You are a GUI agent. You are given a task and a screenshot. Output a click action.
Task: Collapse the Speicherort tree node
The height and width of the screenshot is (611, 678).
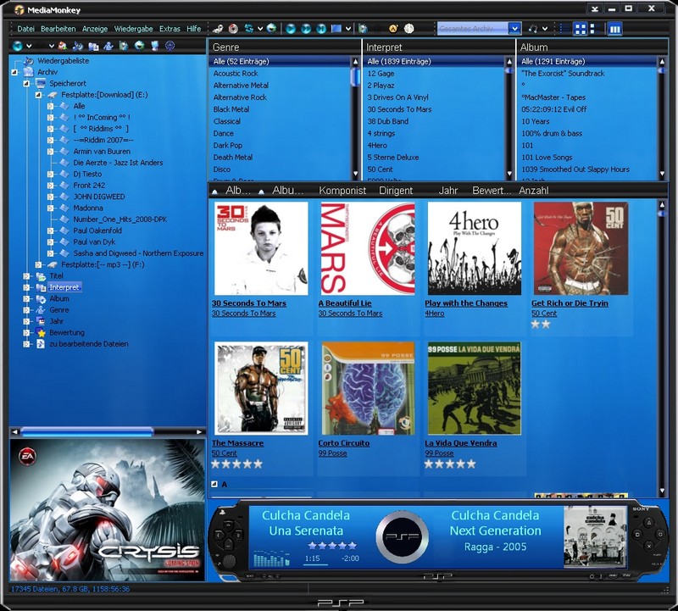click(26, 83)
